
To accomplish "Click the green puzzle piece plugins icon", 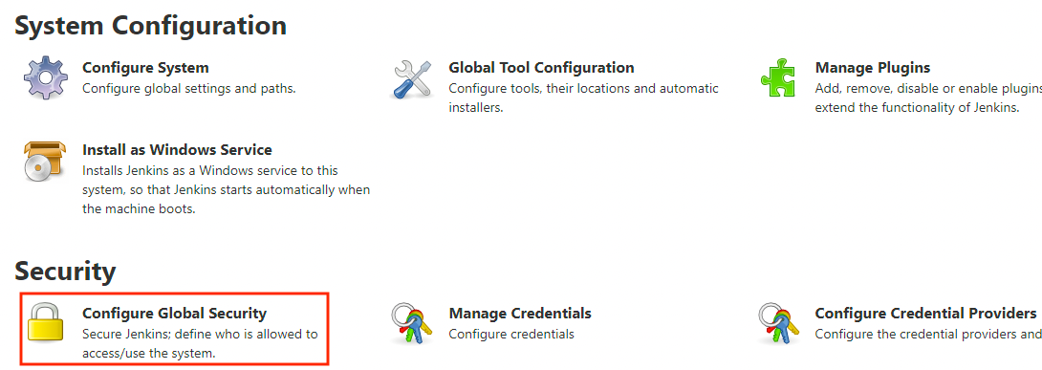I will [x=778, y=78].
